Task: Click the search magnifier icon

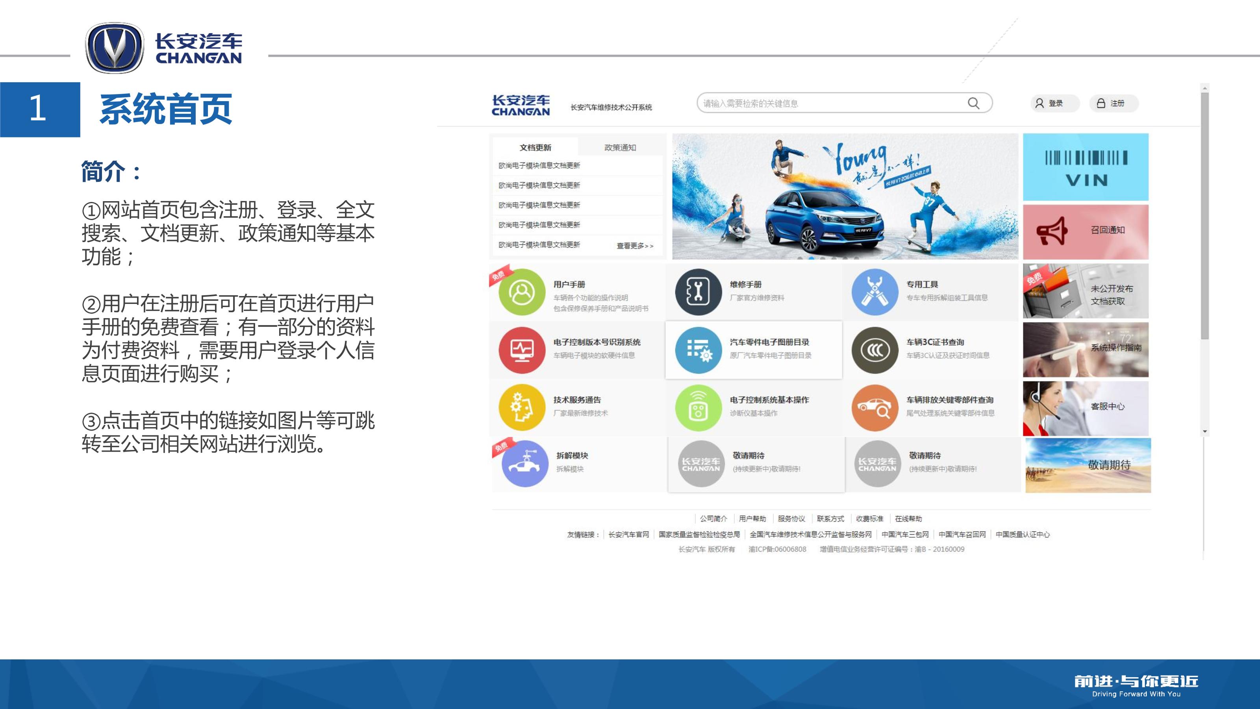Action: [x=973, y=103]
